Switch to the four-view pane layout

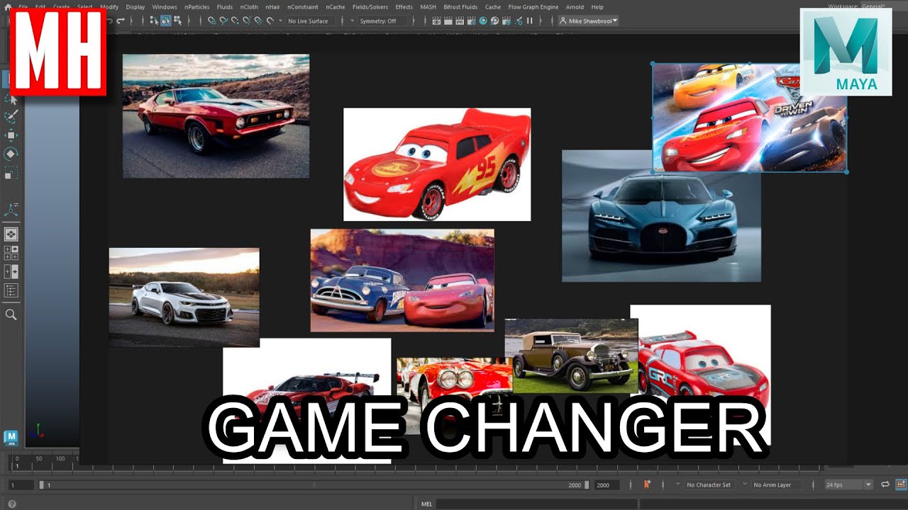tap(11, 253)
